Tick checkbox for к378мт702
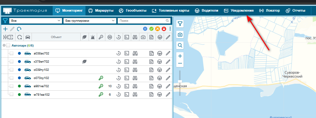 click(x=11, y=62)
